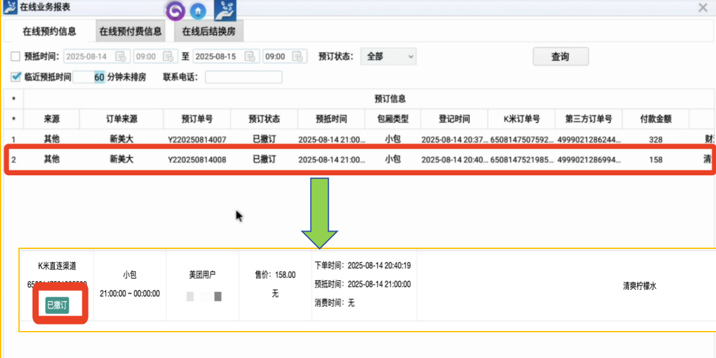This screenshot has width=716, height=358.
Task: Click the blue home icon
Action: pyautogui.click(x=198, y=10)
